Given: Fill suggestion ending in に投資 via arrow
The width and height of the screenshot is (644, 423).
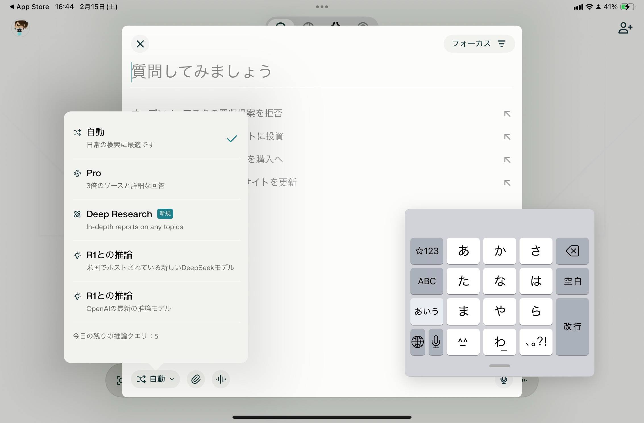Looking at the screenshot, I should point(507,137).
